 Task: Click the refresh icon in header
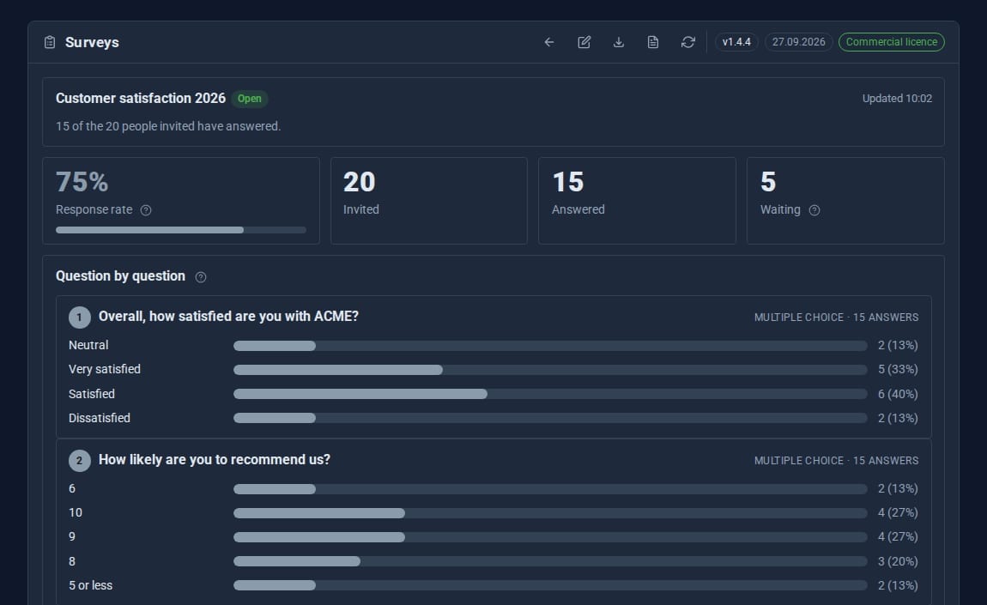pyautogui.click(x=688, y=42)
